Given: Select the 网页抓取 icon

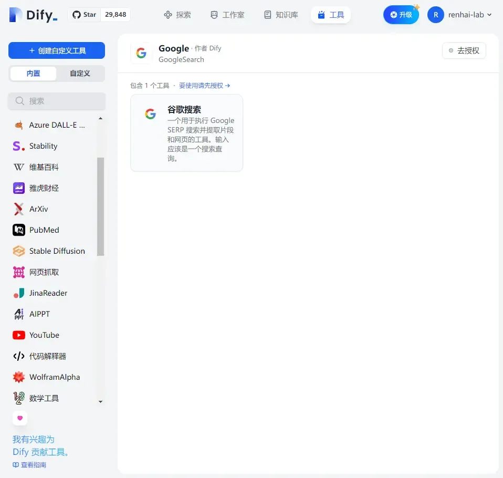Looking at the screenshot, I should pos(19,272).
